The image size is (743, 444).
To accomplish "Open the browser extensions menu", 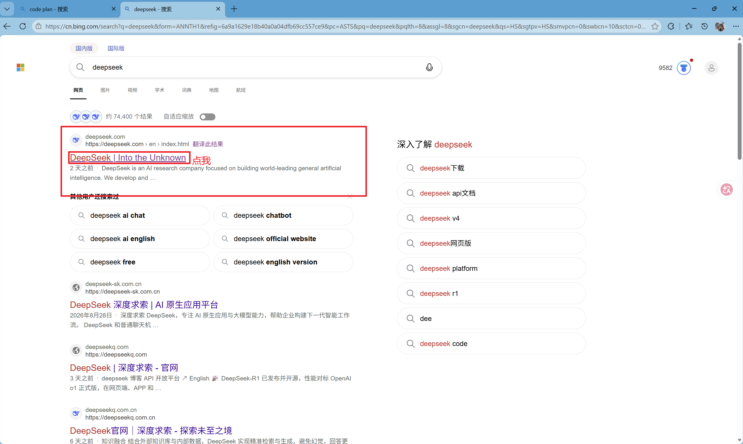I will [671, 26].
